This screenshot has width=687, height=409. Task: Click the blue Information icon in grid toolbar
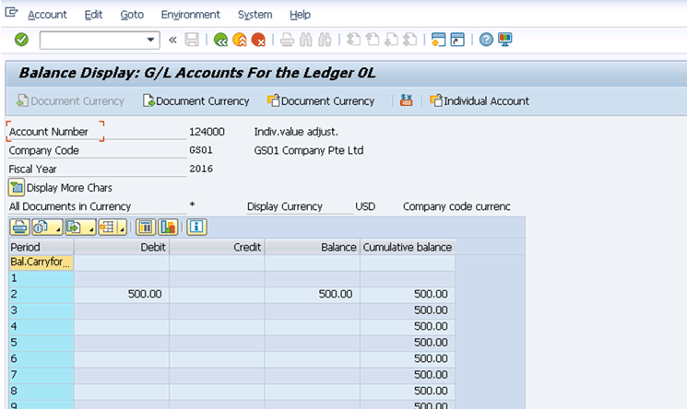coord(196,227)
